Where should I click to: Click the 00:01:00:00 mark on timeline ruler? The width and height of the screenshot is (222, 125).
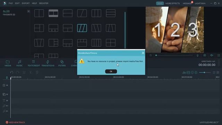coord(50,77)
